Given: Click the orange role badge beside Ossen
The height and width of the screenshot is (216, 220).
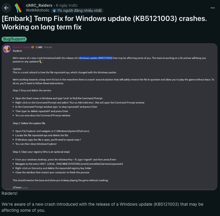Looking at the screenshot, I should pyautogui.click(x=33, y=47).
